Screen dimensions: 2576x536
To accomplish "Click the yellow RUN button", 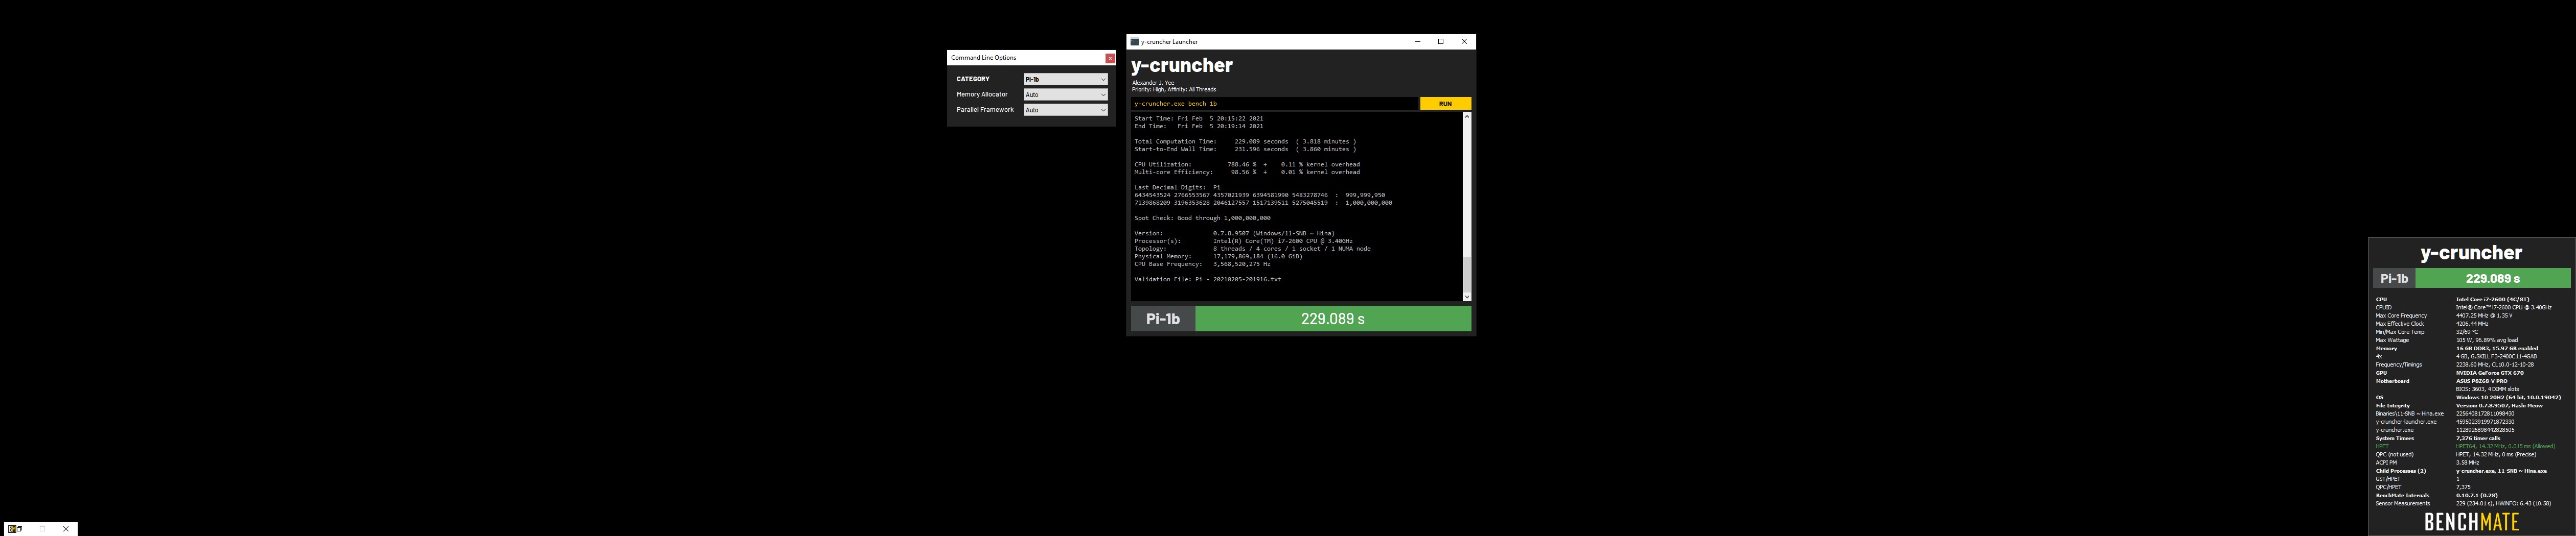I will pyautogui.click(x=1445, y=104).
